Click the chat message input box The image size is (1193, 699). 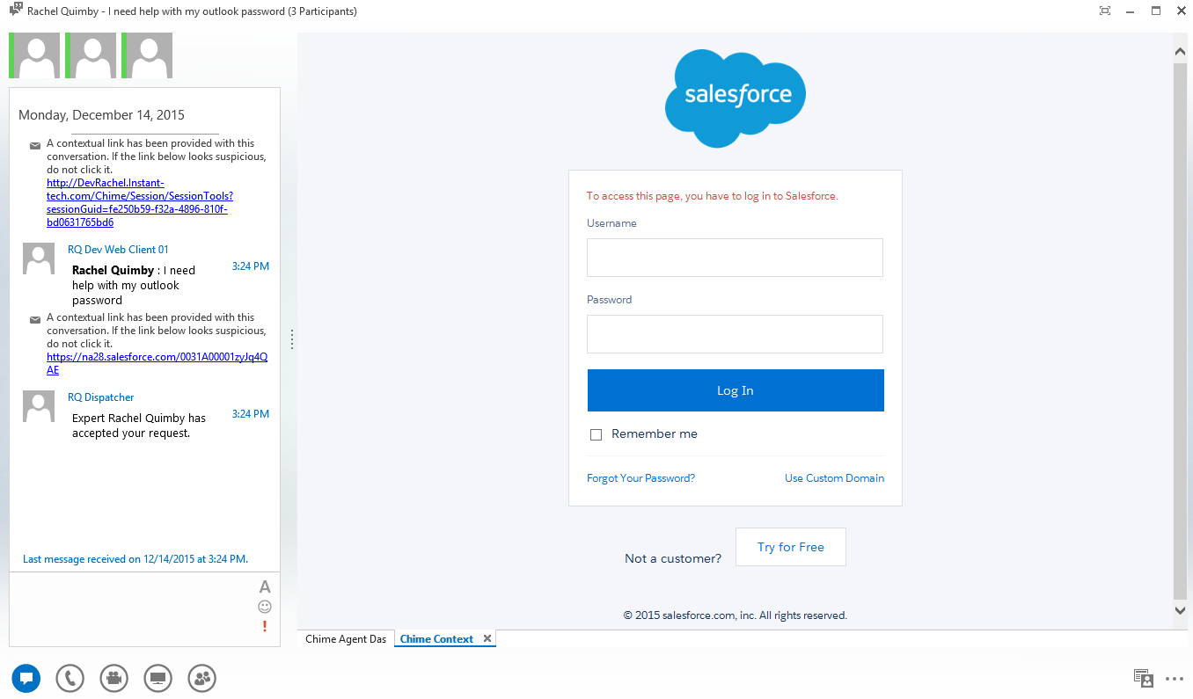tap(132, 608)
